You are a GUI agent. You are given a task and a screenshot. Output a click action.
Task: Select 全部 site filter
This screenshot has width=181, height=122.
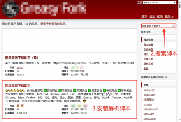click(146, 85)
